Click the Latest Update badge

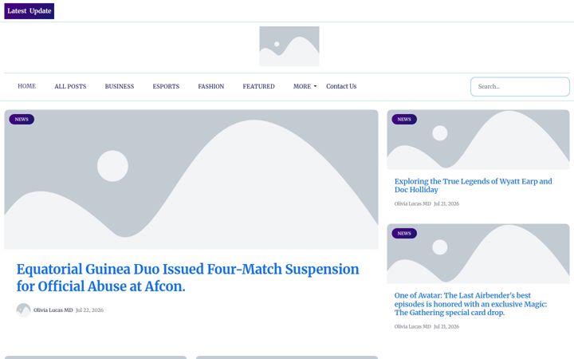29,11
